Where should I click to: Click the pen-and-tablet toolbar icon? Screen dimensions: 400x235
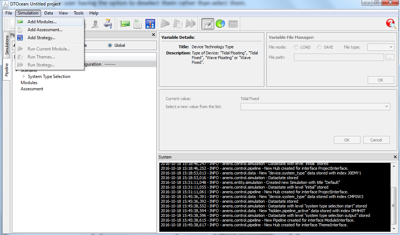pyautogui.click(x=208, y=24)
